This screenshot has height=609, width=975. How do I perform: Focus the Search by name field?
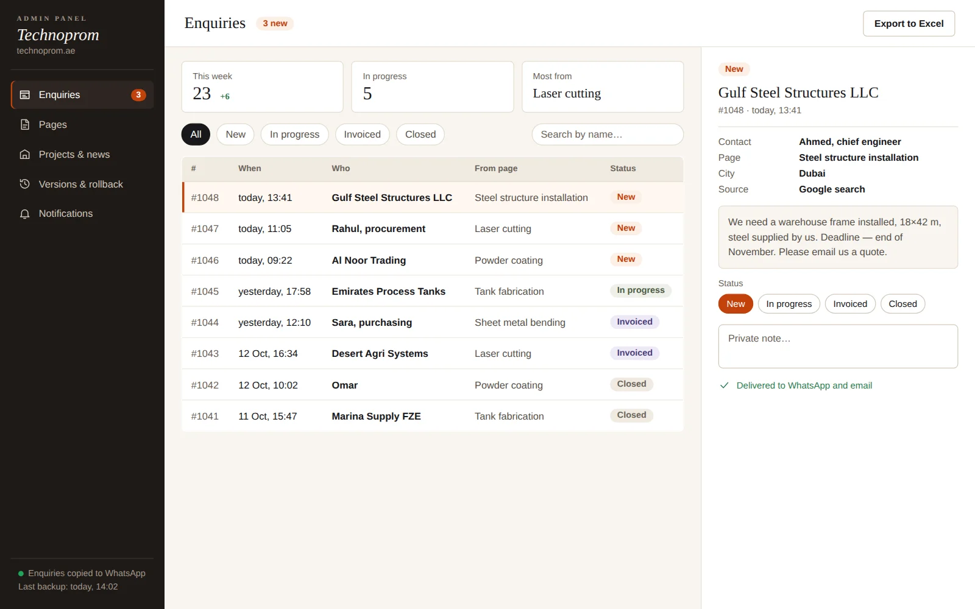(608, 135)
